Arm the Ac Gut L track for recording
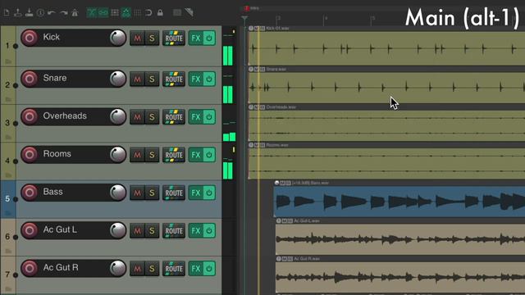The height and width of the screenshot is (295, 525). tap(30, 230)
